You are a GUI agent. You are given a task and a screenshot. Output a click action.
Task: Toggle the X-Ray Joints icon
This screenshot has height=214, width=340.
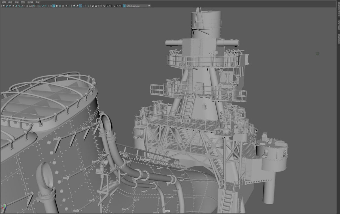pyautogui.click(x=99, y=6)
